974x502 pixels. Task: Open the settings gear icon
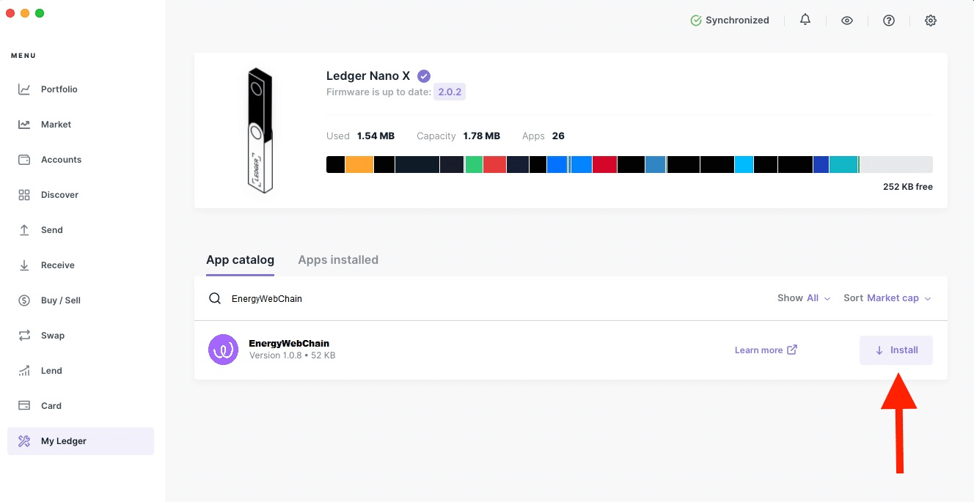pyautogui.click(x=931, y=21)
